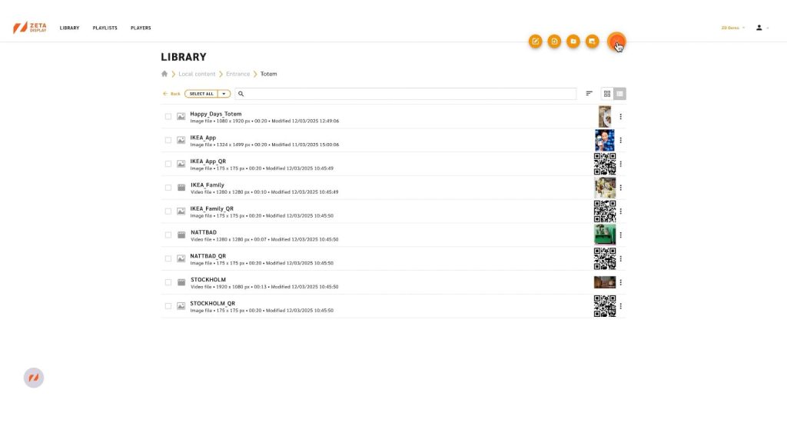Open the sort options icon
Screen dimensions: 787x443
589,94
